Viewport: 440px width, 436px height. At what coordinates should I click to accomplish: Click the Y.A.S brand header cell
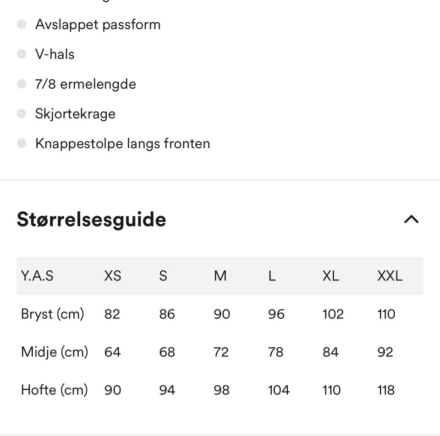point(37,276)
